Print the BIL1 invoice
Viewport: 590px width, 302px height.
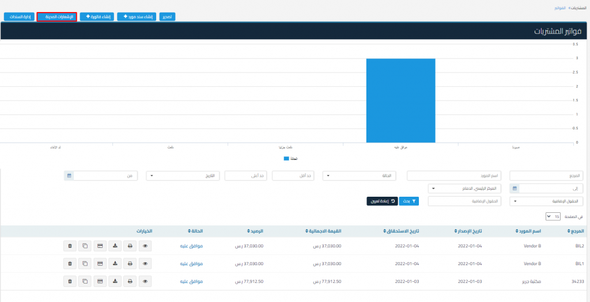click(130, 263)
